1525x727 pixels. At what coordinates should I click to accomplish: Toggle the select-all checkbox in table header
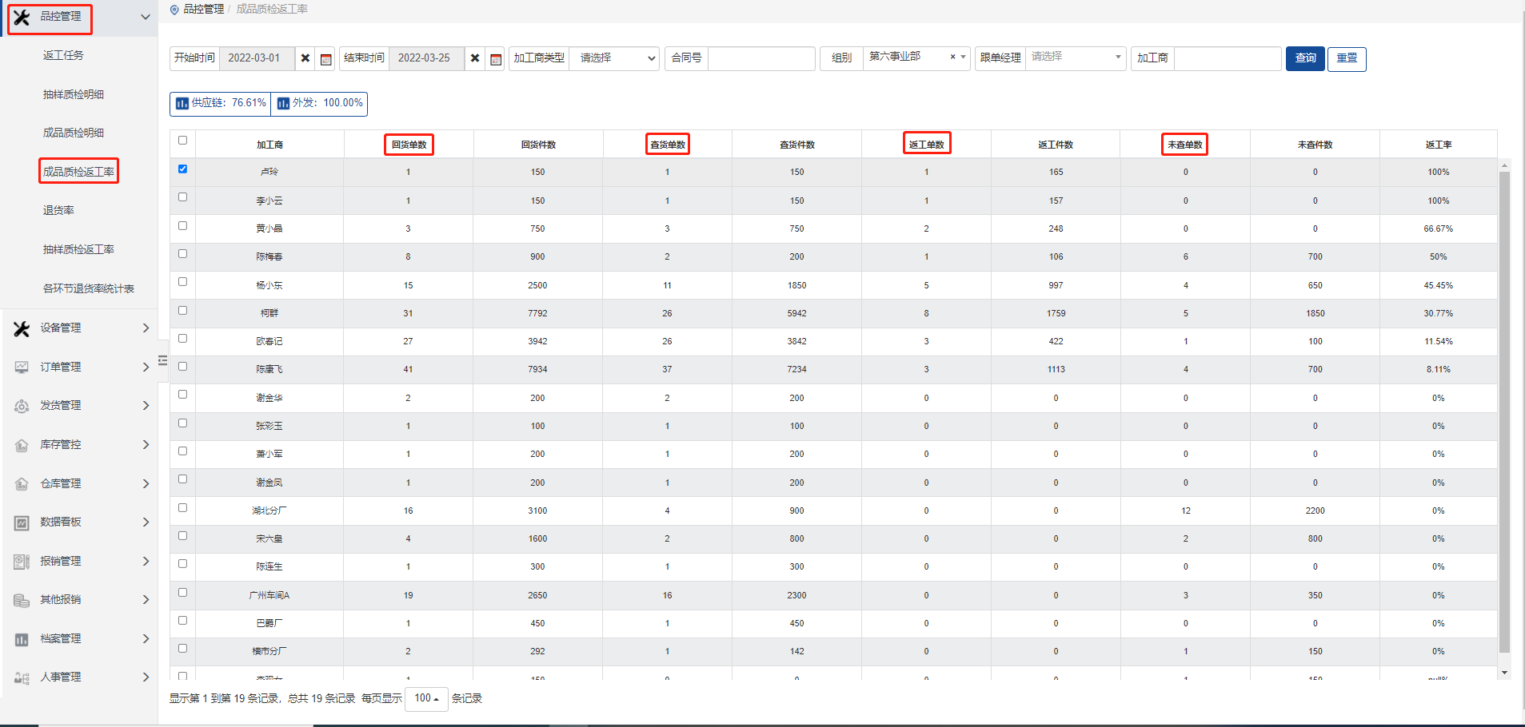pos(182,141)
